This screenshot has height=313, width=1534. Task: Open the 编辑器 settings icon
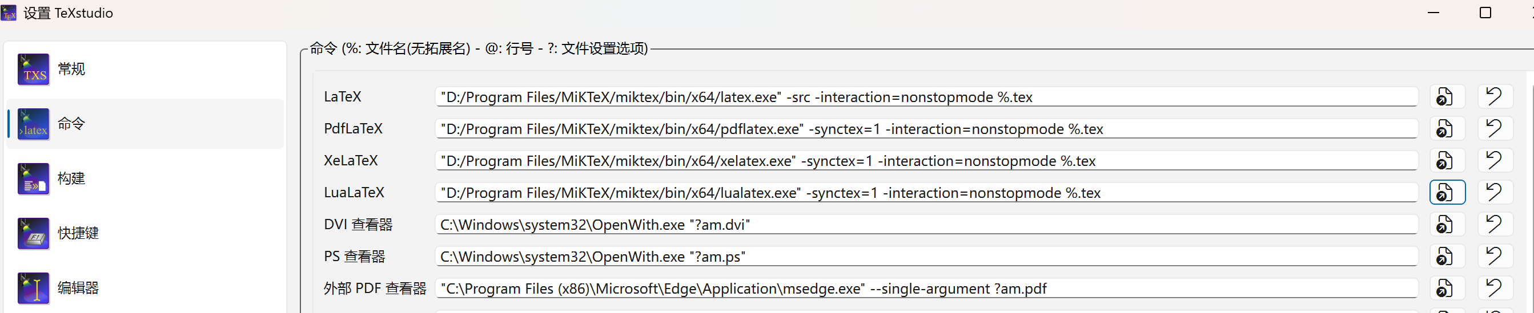(x=33, y=287)
